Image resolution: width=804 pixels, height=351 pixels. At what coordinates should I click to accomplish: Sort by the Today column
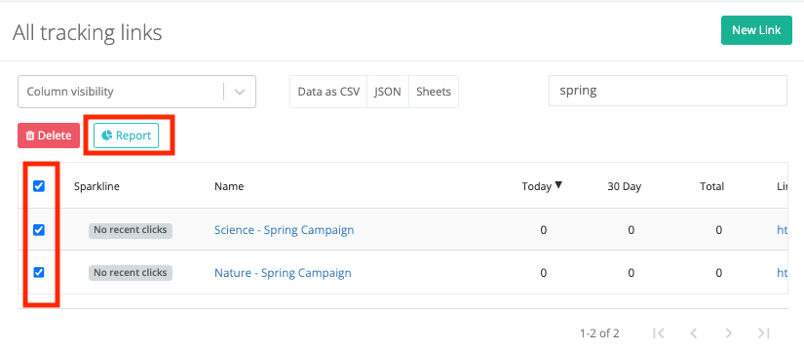coord(536,186)
